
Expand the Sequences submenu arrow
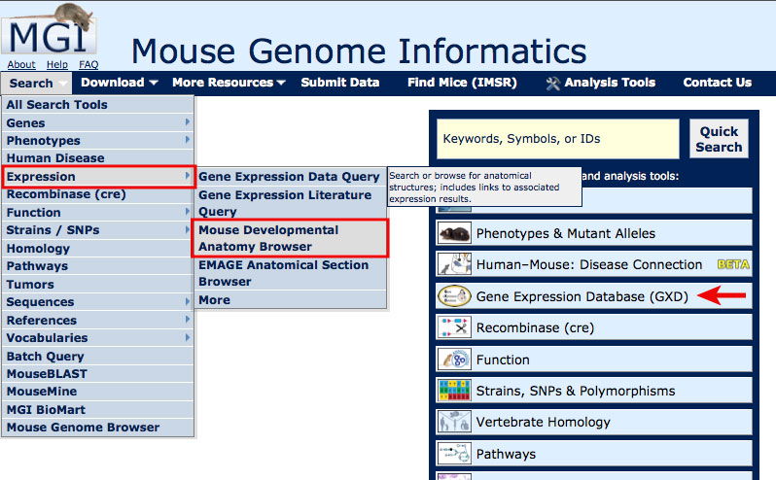[187, 301]
